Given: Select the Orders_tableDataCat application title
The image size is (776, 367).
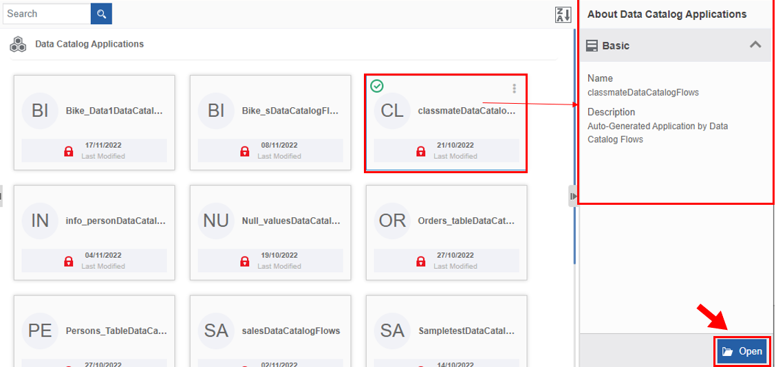Looking at the screenshot, I should (467, 221).
